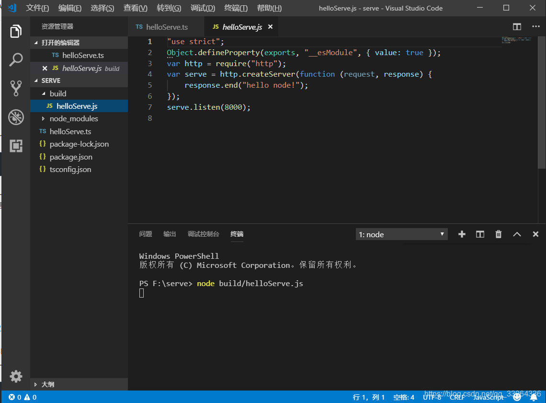Open the Source Control view
This screenshot has width=546, height=403.
click(x=16, y=89)
